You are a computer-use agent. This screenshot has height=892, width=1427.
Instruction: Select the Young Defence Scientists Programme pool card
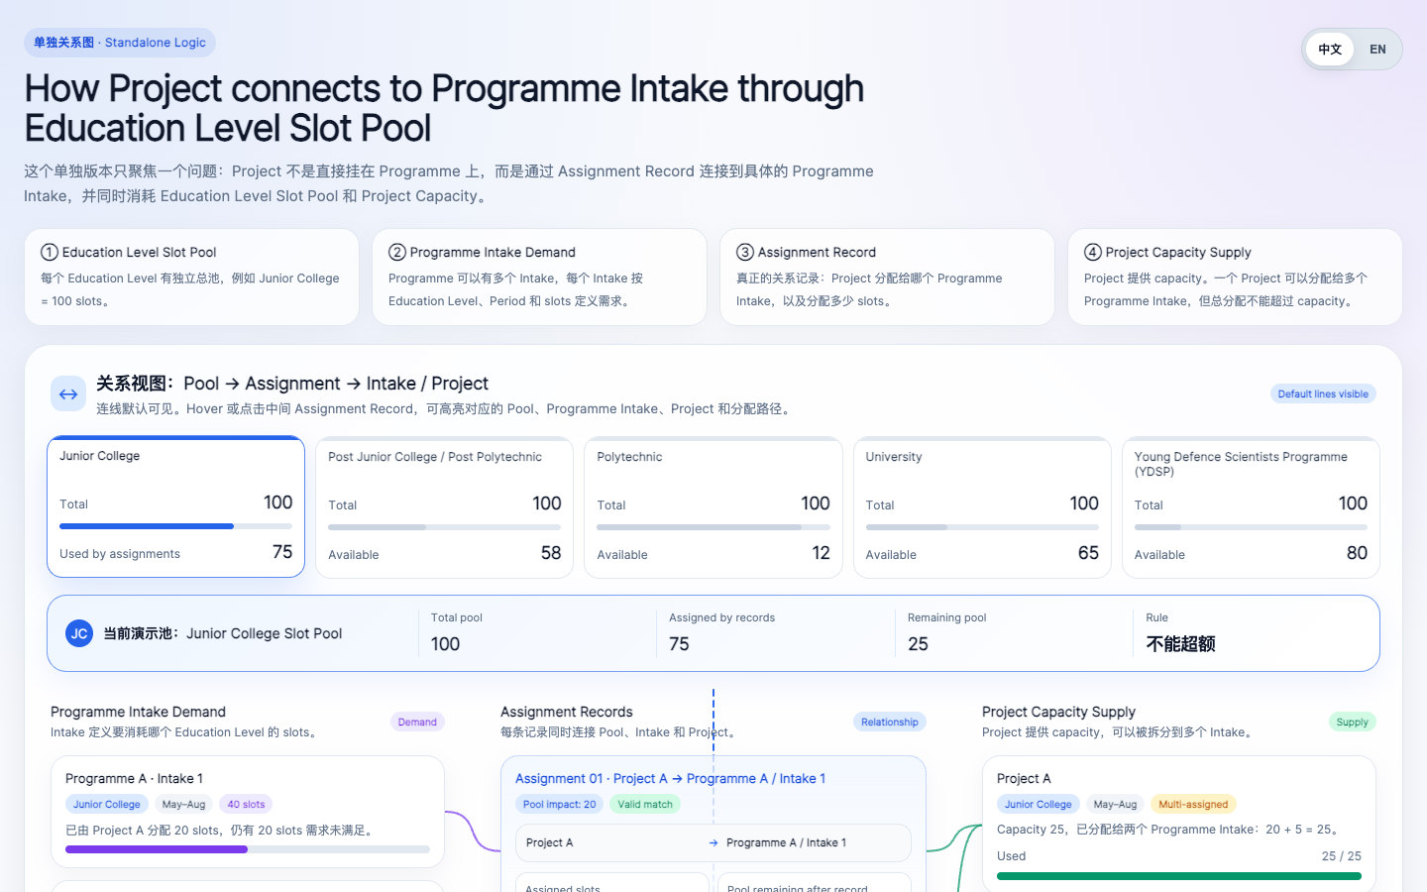click(x=1251, y=506)
